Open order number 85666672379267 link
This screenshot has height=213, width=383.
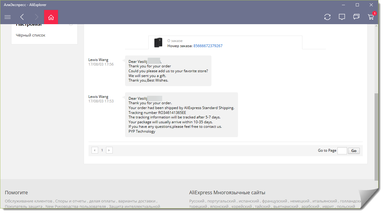pos(208,46)
